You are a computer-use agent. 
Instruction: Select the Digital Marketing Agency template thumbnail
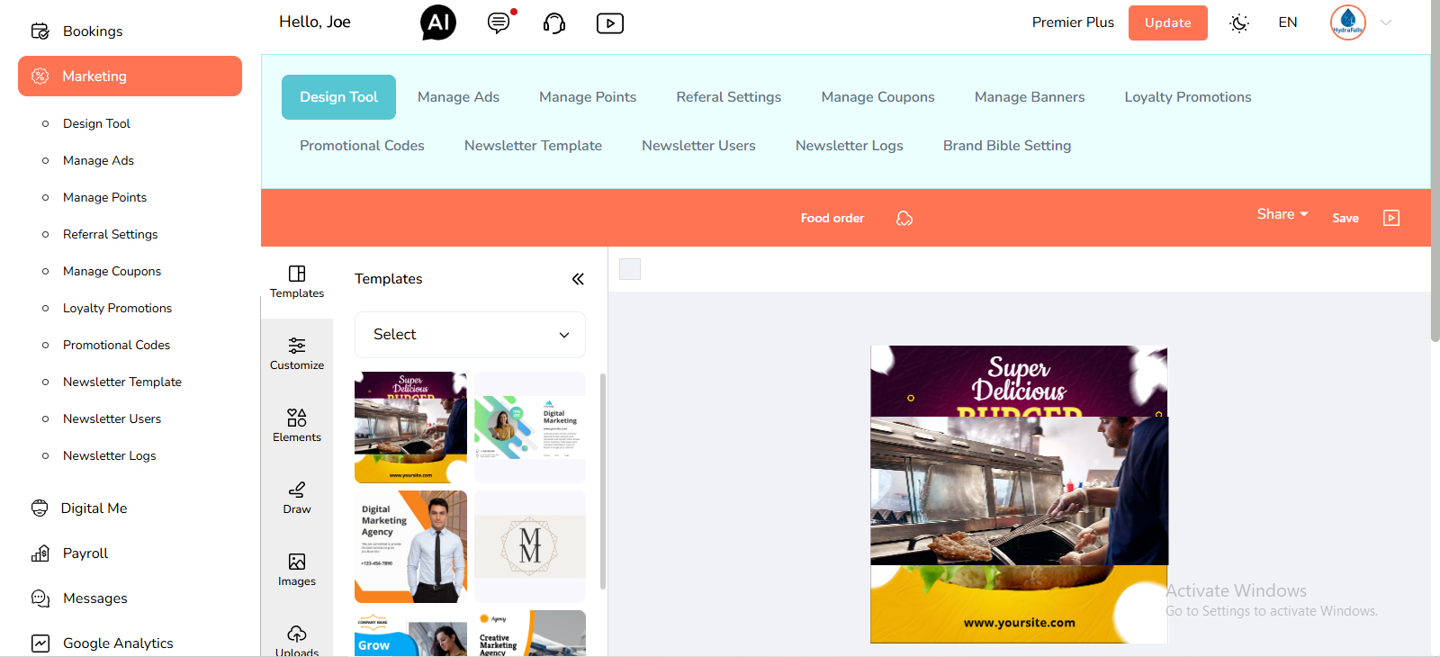click(x=410, y=546)
